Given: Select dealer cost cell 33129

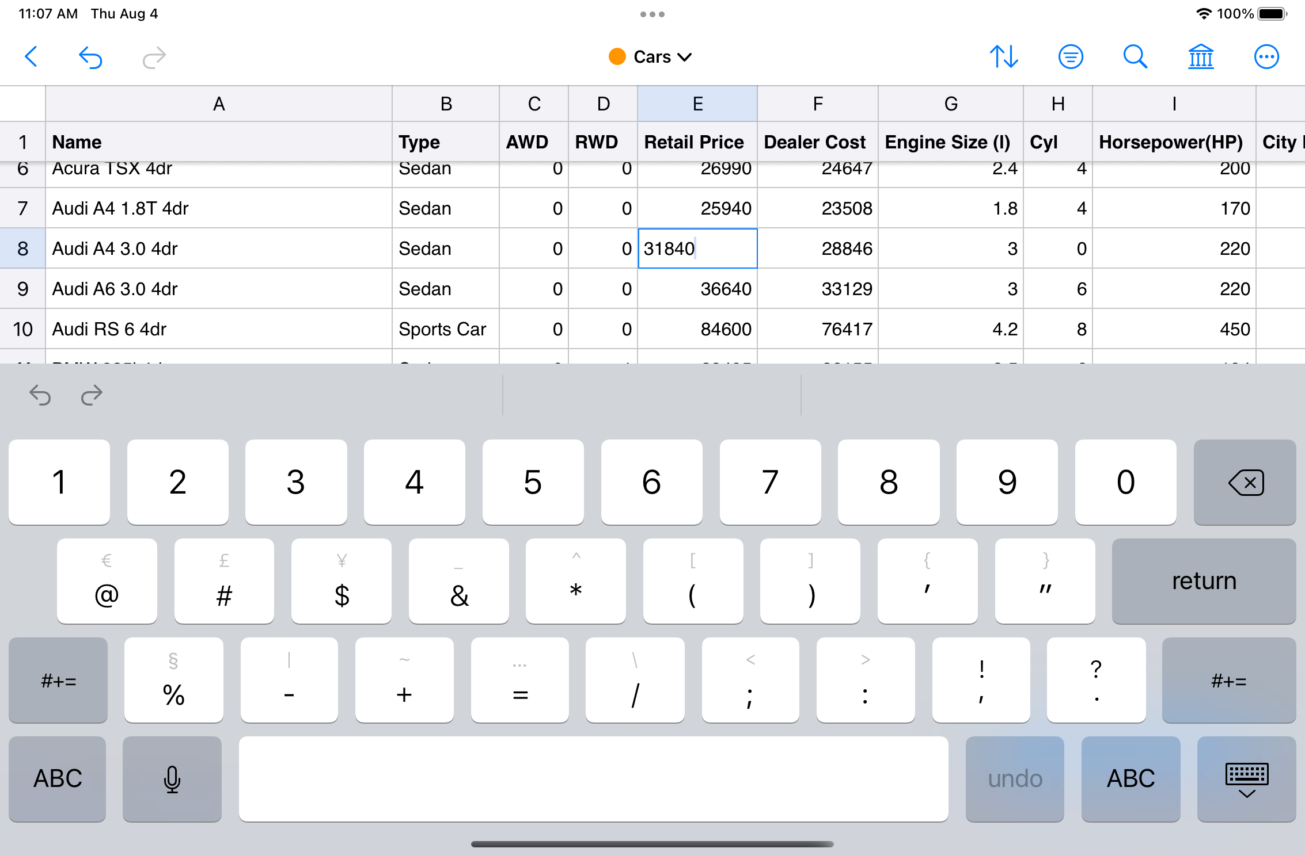Looking at the screenshot, I should [x=818, y=289].
